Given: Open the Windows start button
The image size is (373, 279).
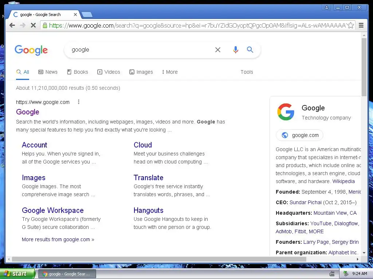Looking at the screenshot, I should tap(17, 274).
